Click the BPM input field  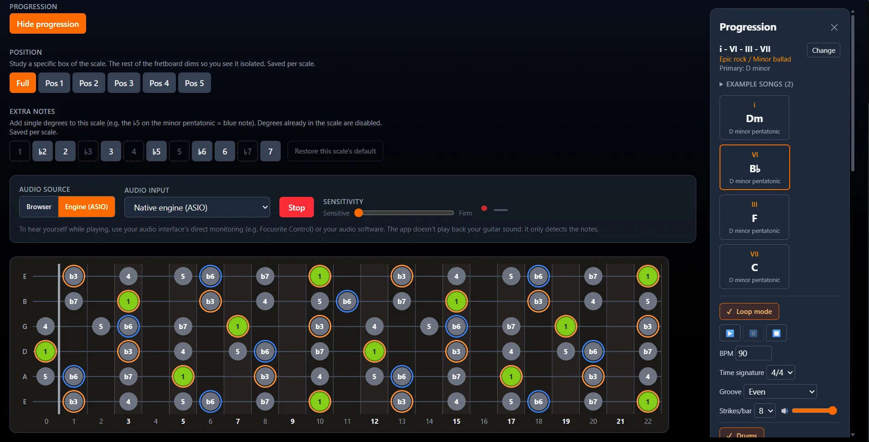point(753,353)
